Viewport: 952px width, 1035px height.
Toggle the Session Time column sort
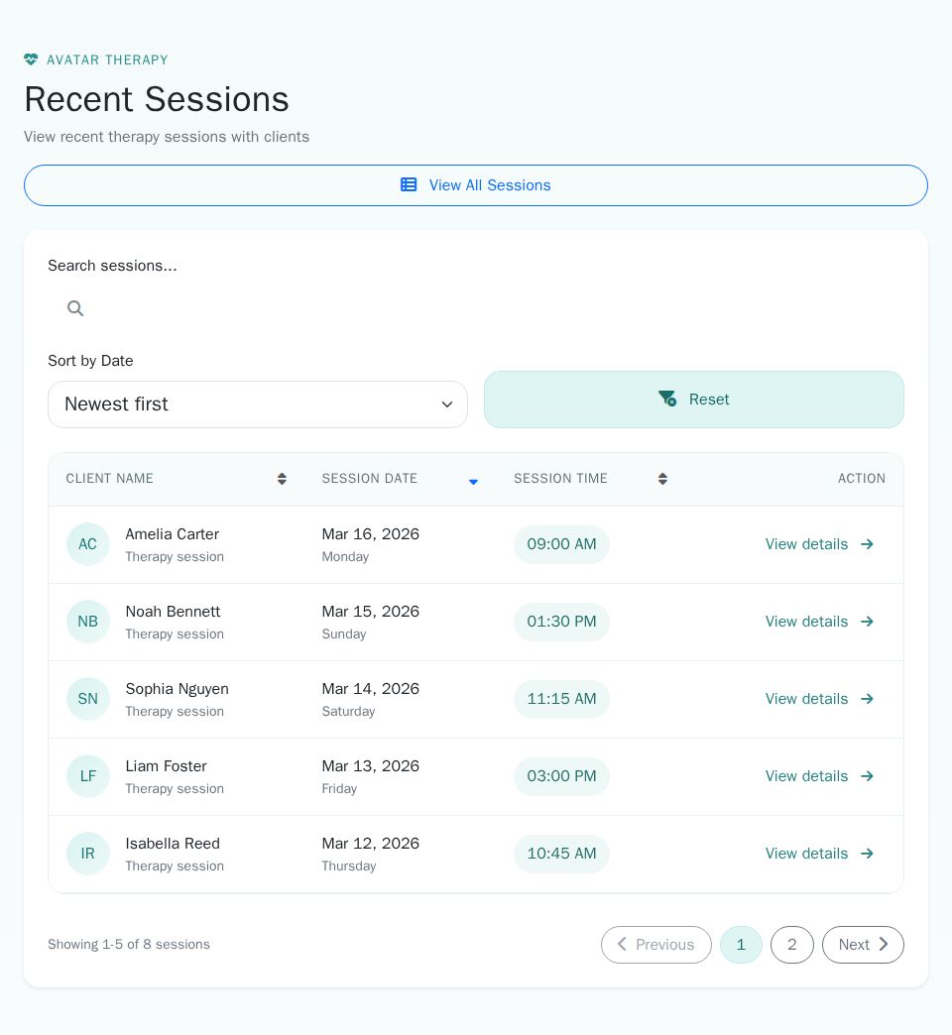tap(662, 479)
